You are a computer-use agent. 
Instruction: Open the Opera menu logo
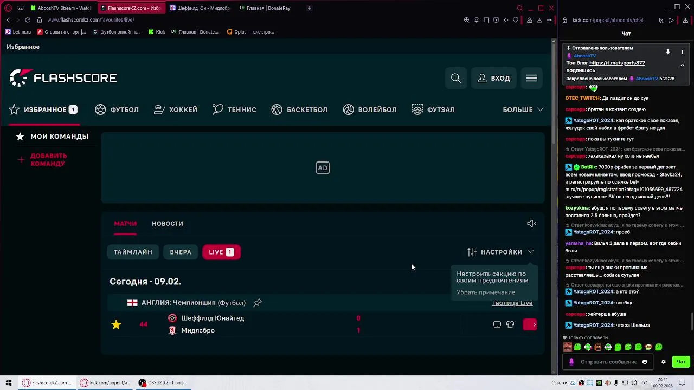pyautogui.click(x=8, y=8)
